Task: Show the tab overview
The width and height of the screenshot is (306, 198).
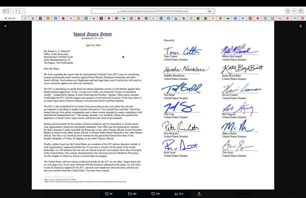Action: tap(301, 11)
